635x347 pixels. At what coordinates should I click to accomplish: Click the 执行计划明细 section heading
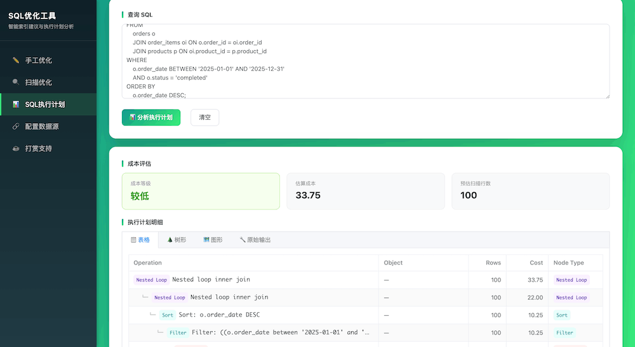point(145,222)
